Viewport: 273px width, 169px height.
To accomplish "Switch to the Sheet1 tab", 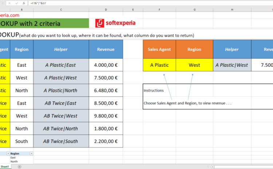I will [5, 167].
